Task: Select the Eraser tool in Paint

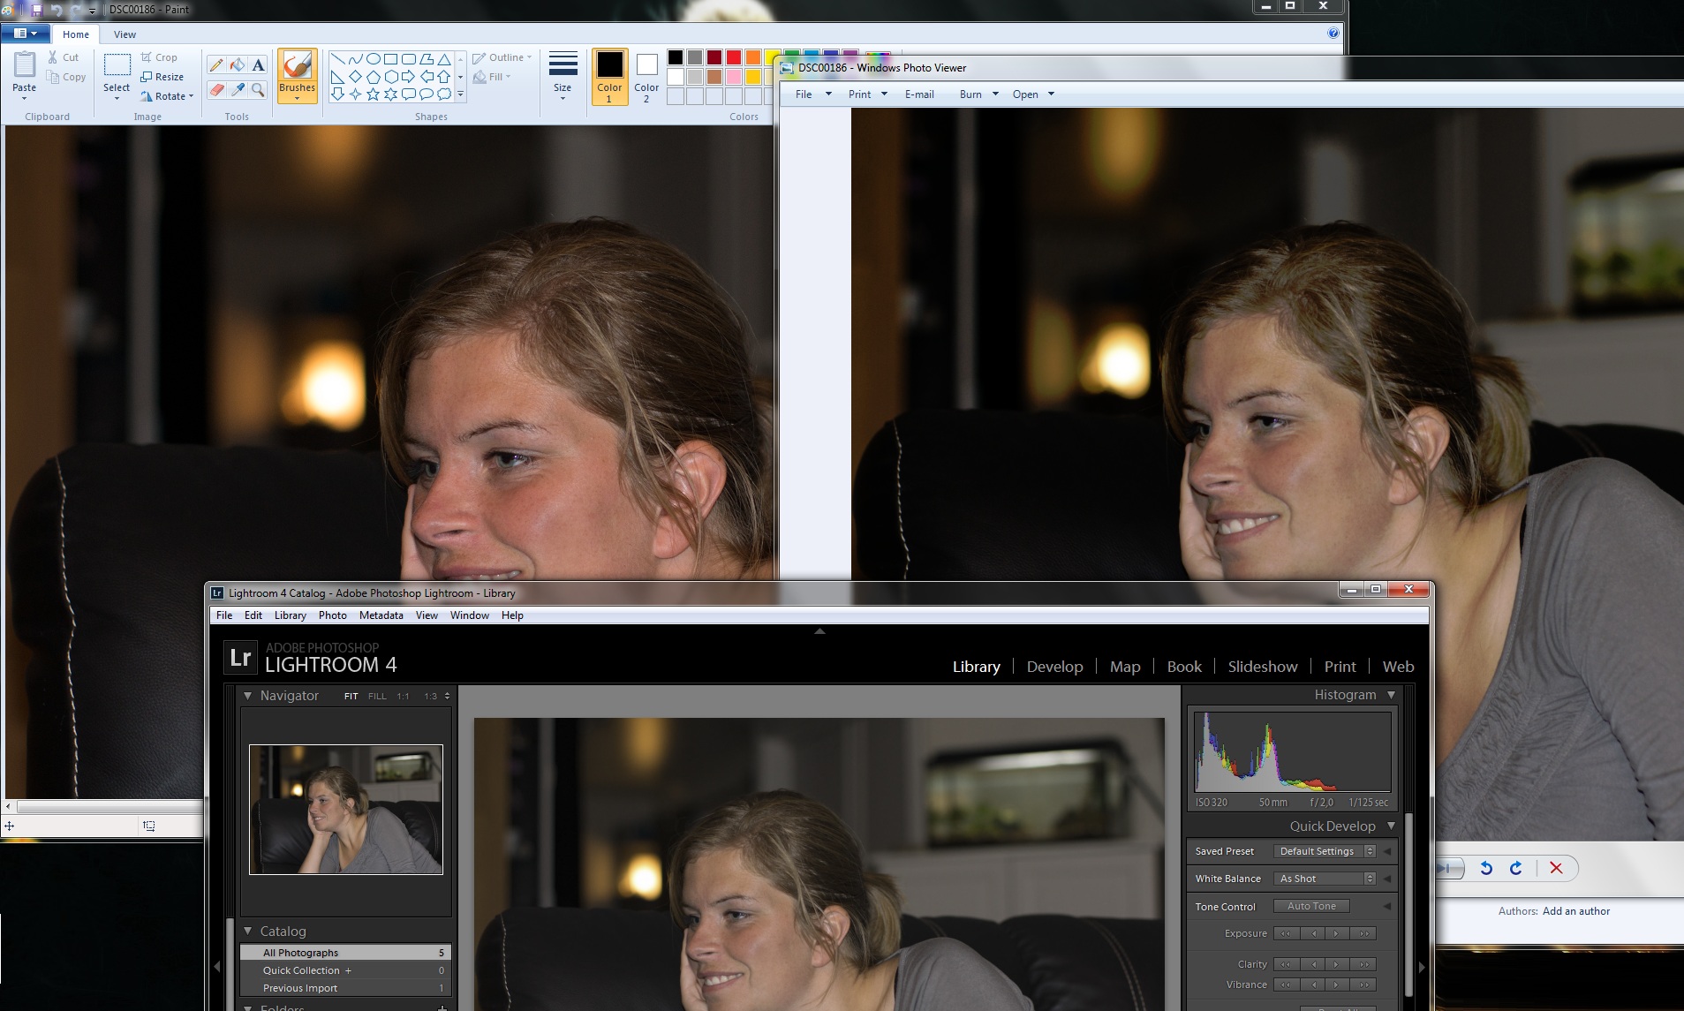Action: tap(216, 89)
